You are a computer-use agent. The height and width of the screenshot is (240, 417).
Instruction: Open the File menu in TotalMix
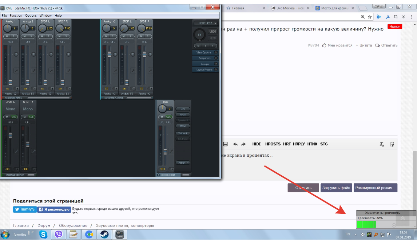(4, 16)
